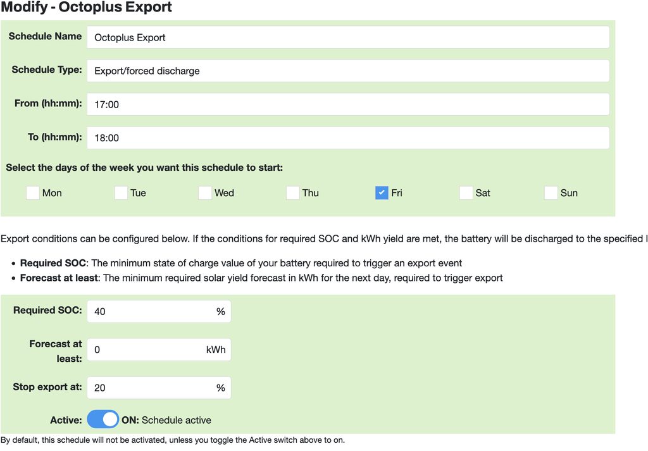Tick the Tue checkbox

tap(121, 193)
